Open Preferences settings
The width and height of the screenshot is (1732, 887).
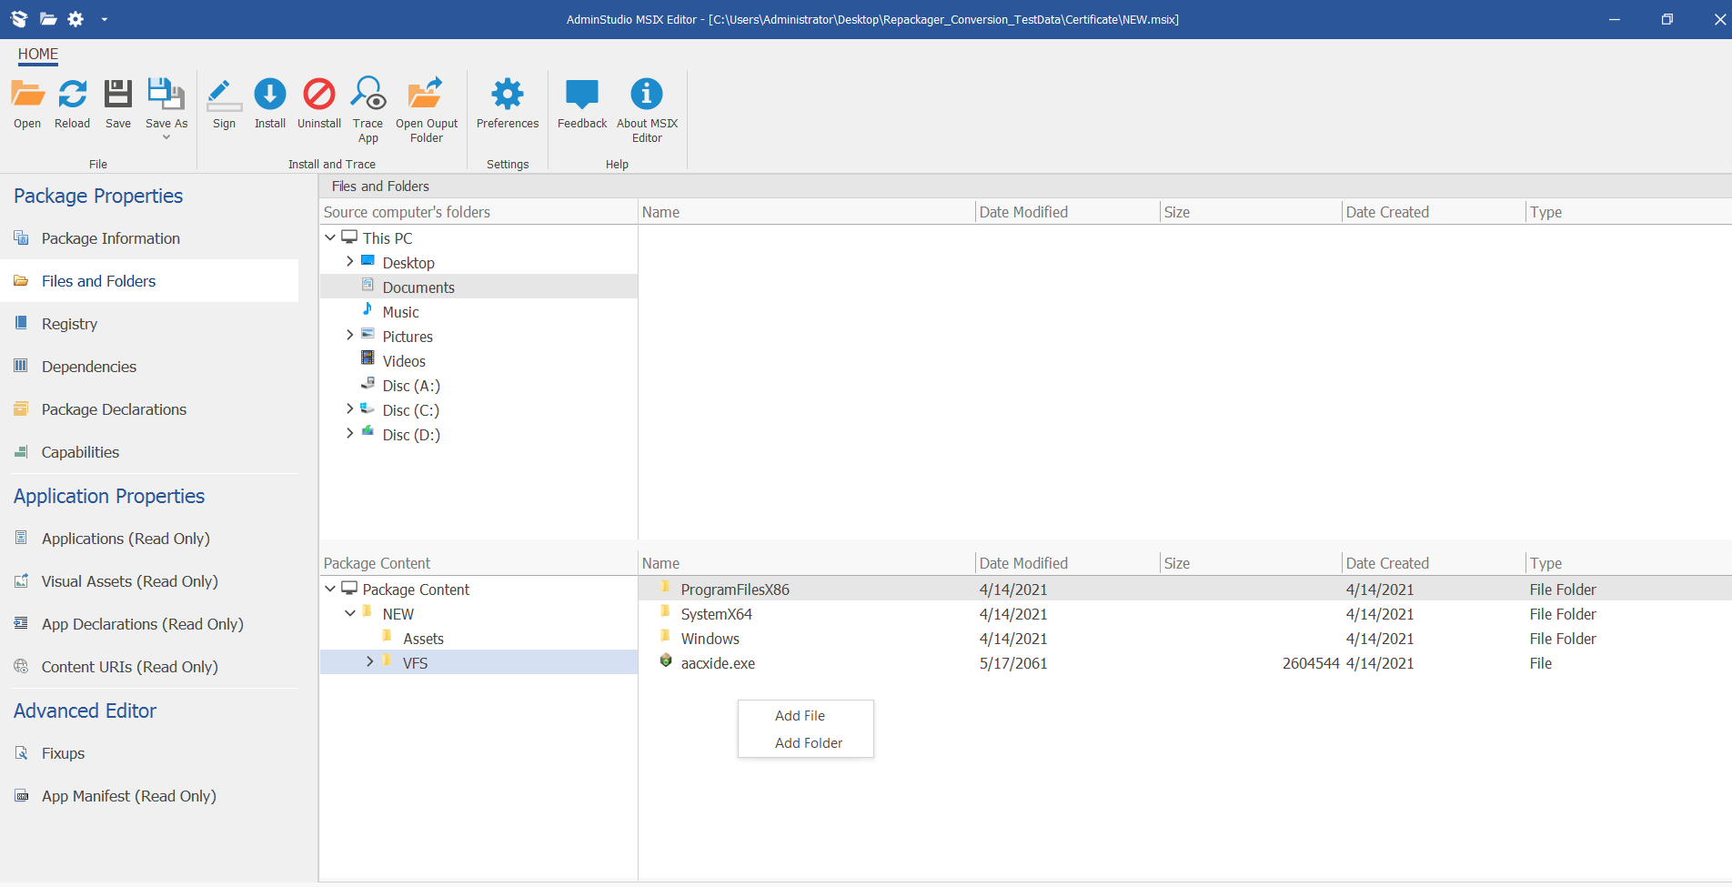(507, 103)
